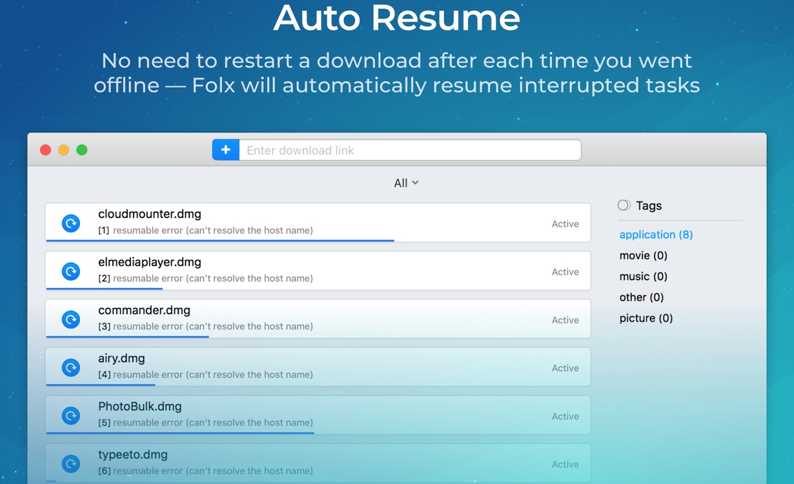This screenshot has height=484, width=794.
Task: Retry the airy.dmg download
Action: [70, 368]
